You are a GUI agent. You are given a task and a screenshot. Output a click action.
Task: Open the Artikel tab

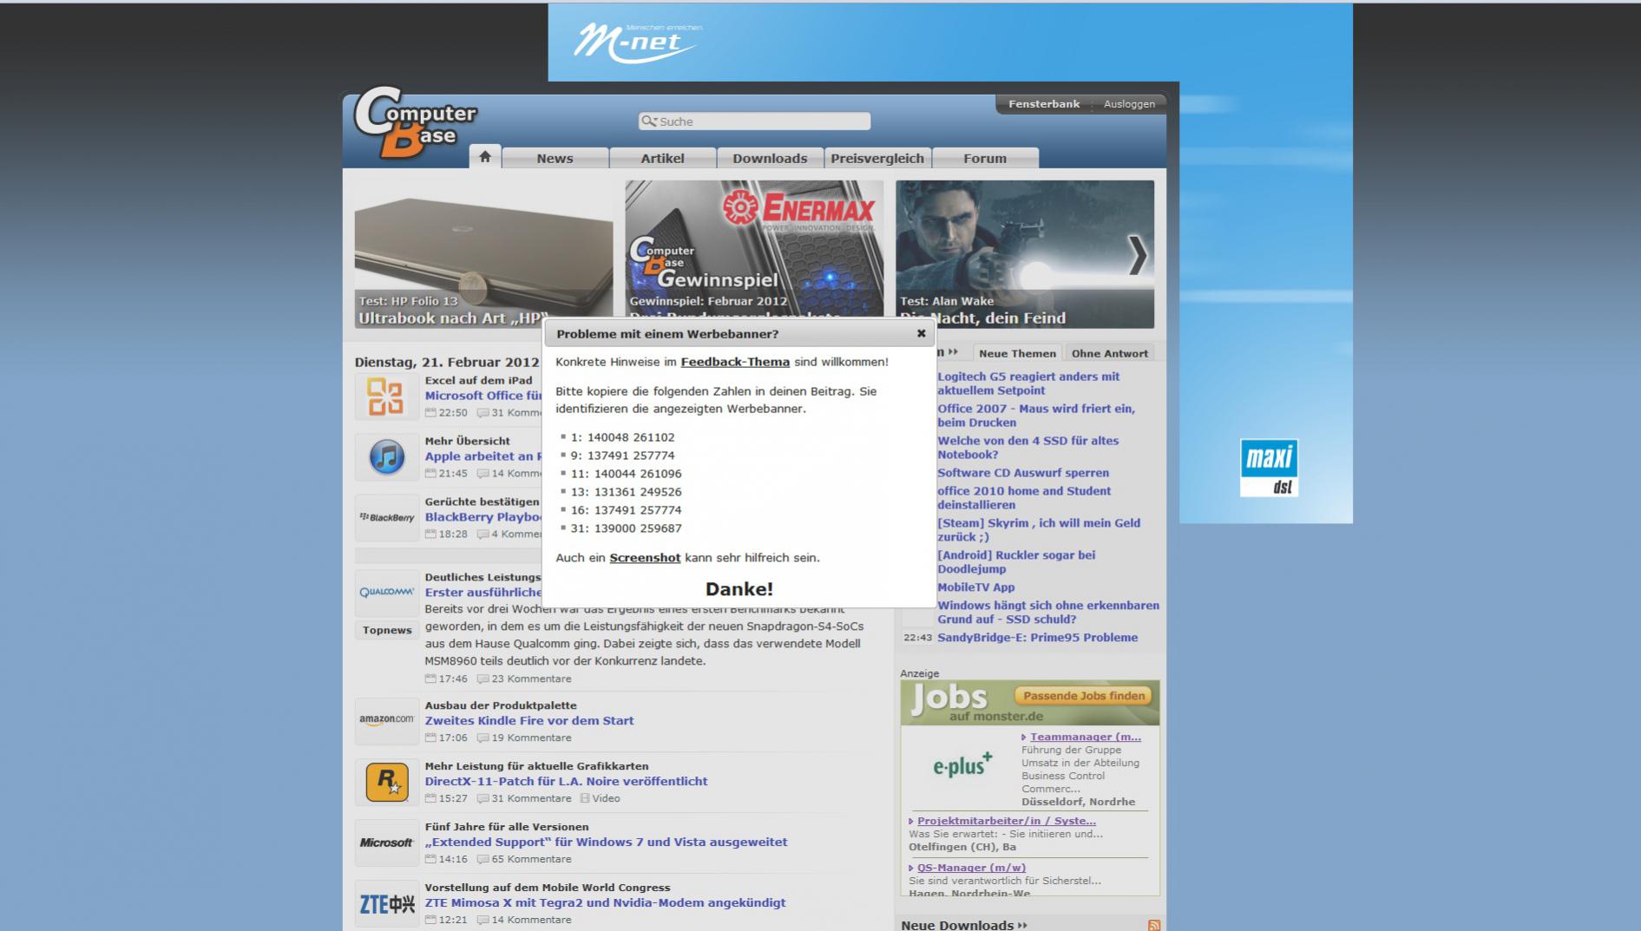pos(662,158)
